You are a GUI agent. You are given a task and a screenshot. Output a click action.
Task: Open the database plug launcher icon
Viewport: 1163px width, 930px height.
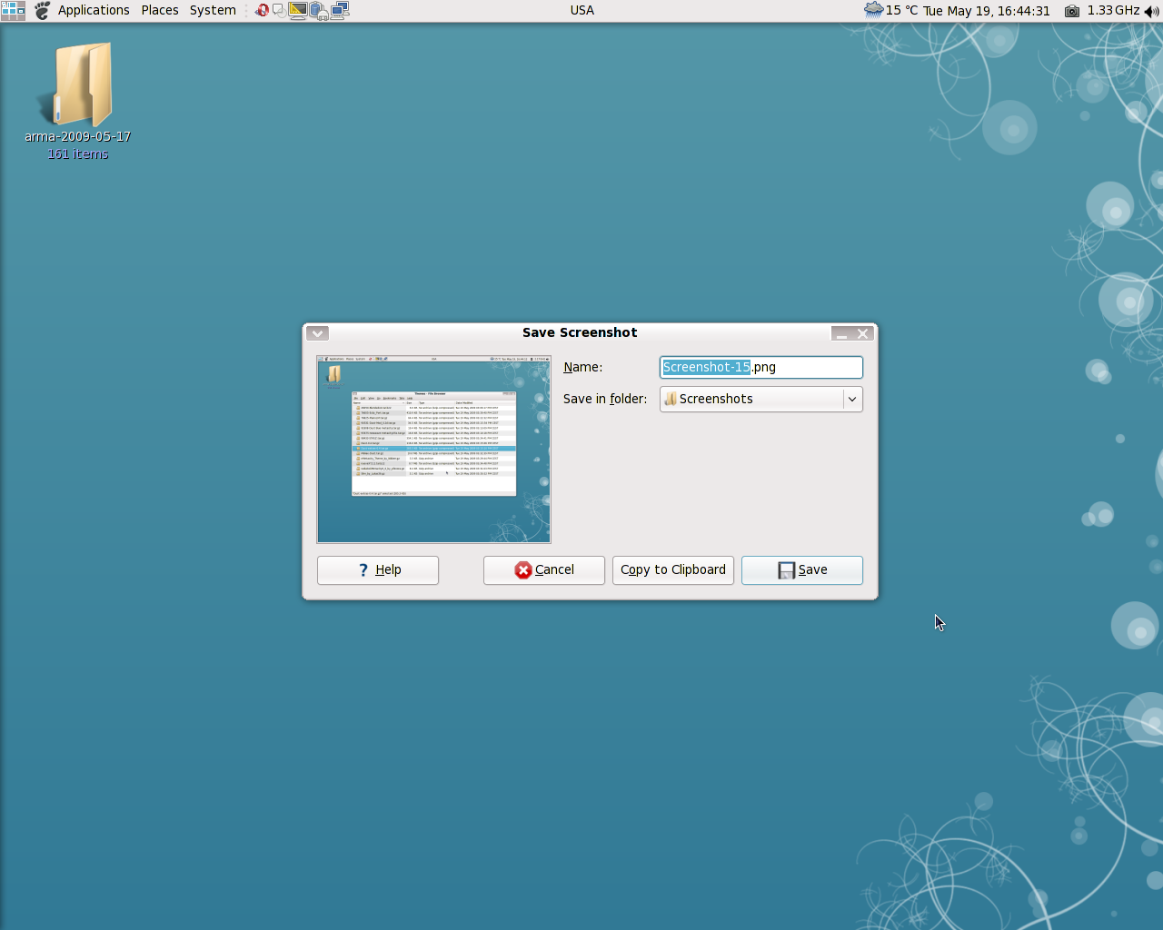318,10
